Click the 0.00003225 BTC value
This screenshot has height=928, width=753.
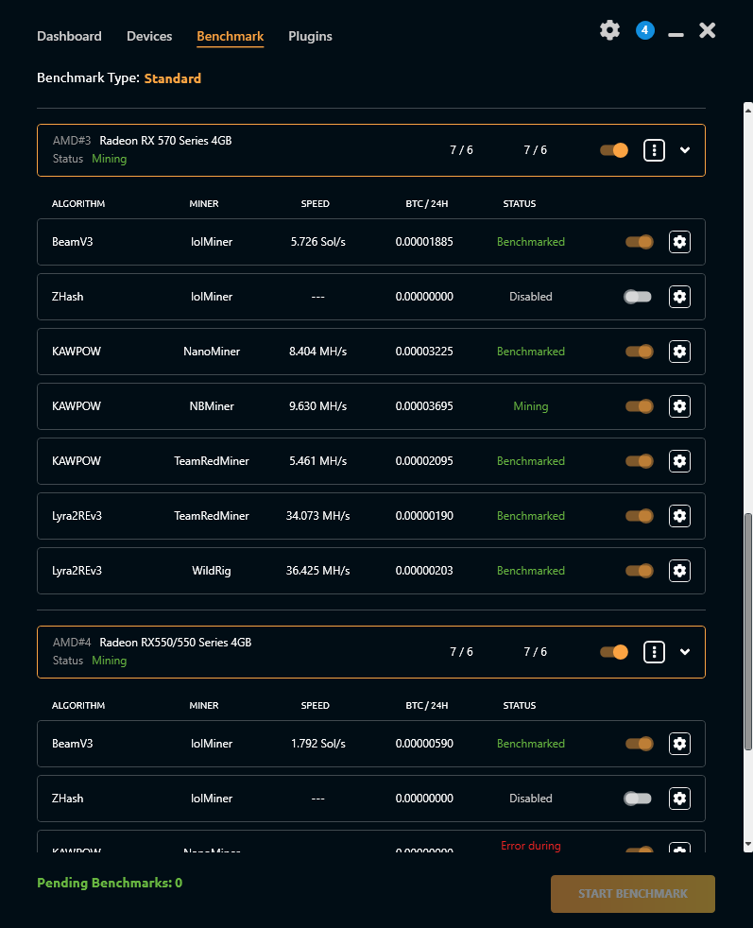tap(425, 352)
